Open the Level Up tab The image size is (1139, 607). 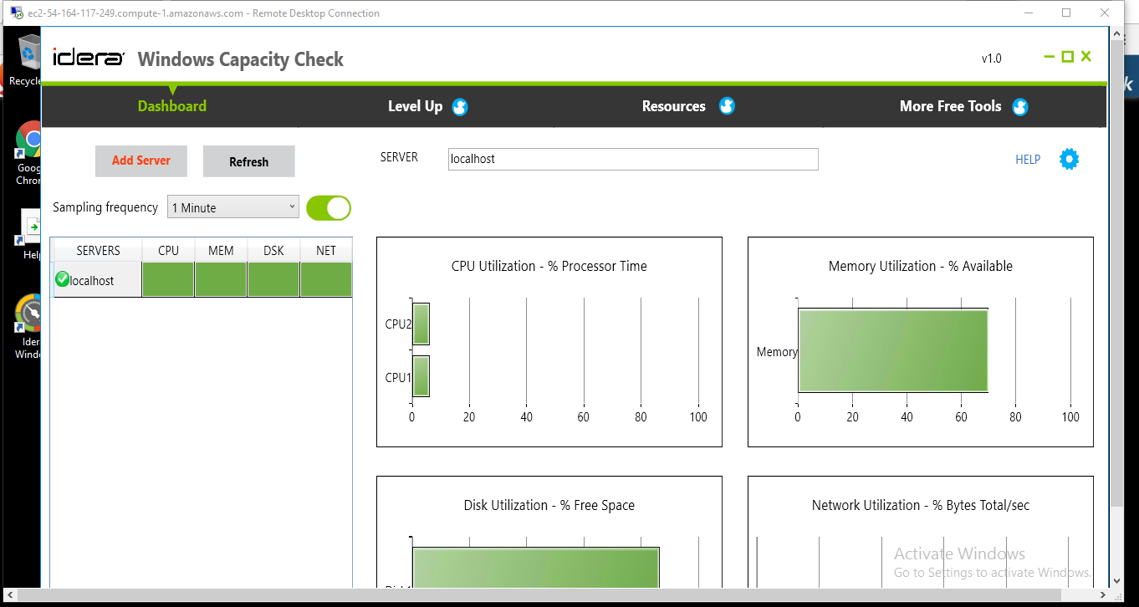[415, 106]
